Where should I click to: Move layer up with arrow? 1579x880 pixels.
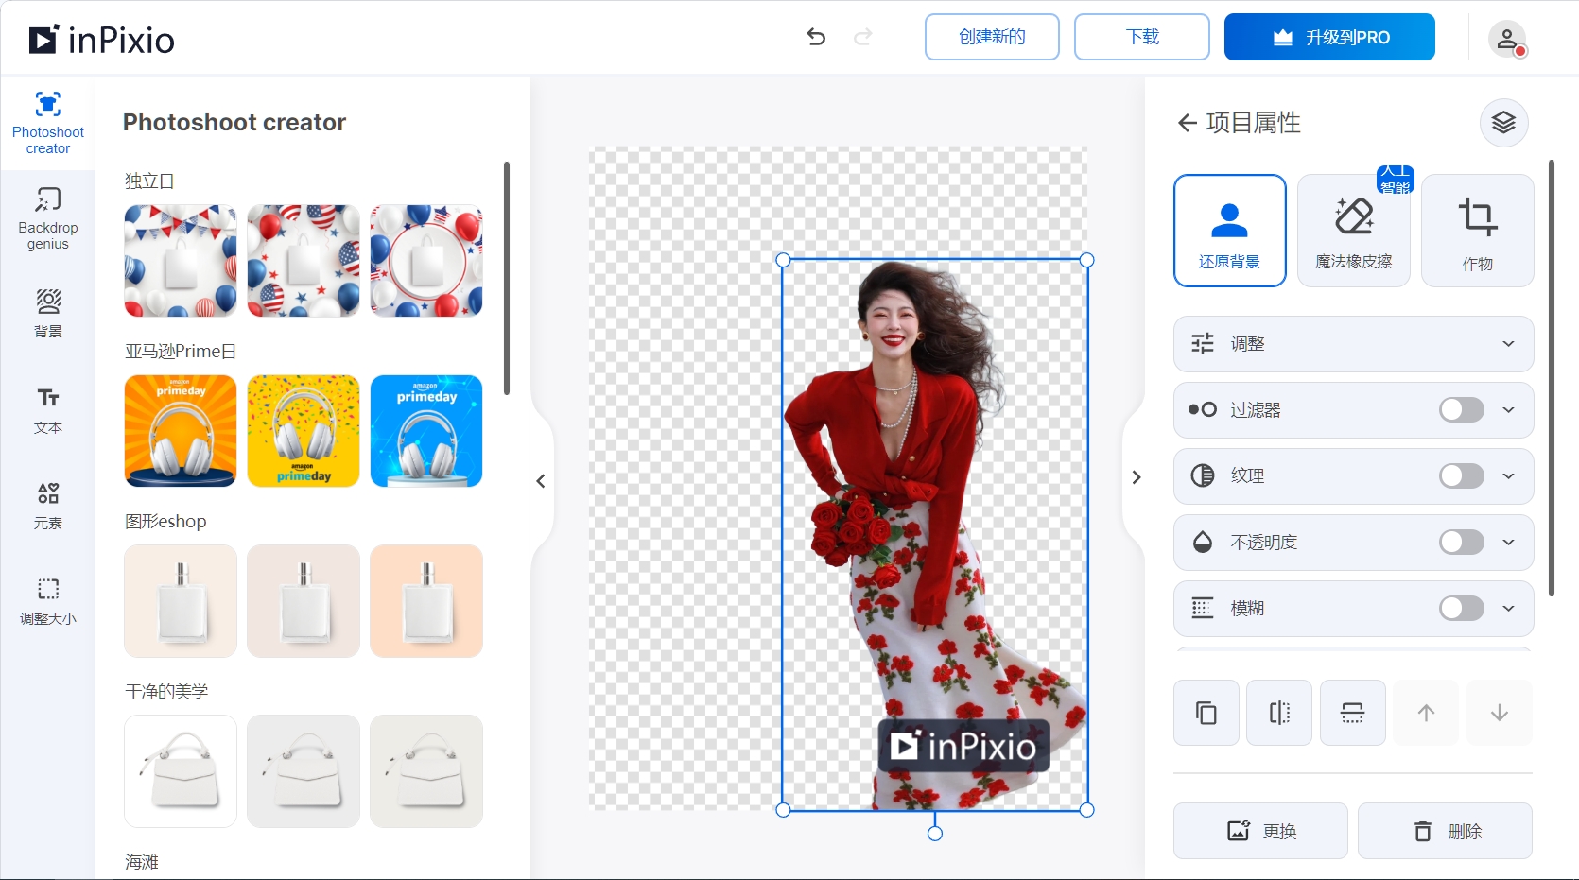(1426, 713)
